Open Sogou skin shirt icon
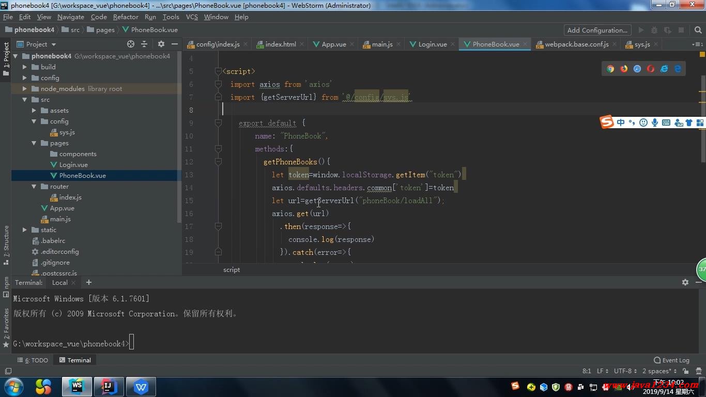This screenshot has width=706, height=397. pos(689,123)
